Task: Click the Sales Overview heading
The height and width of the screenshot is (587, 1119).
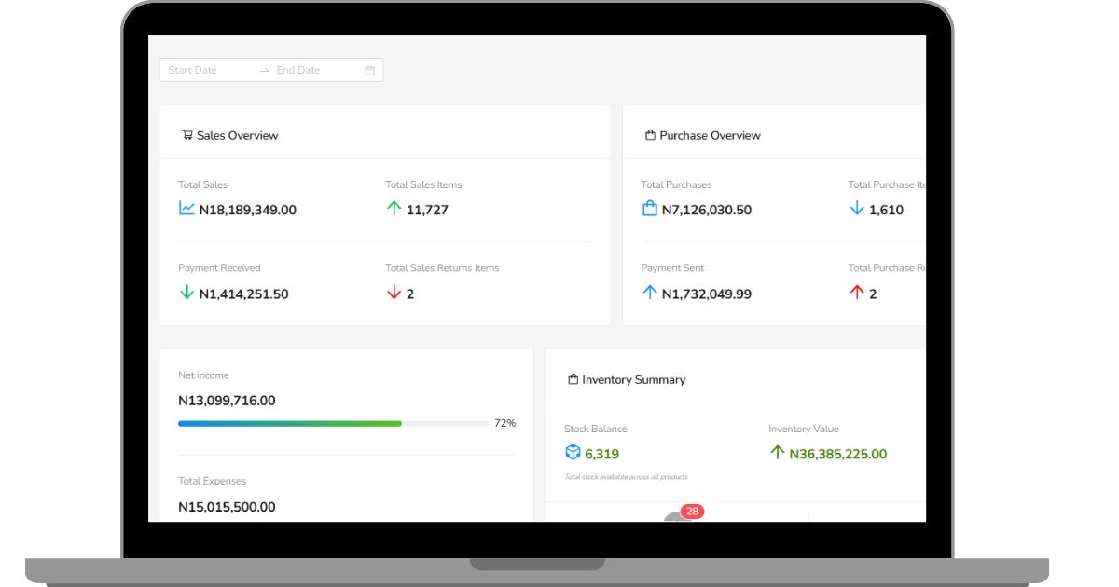Action: coord(238,135)
